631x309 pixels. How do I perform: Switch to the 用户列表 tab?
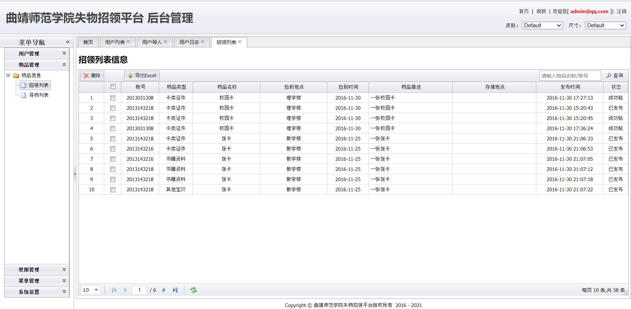[x=115, y=42]
